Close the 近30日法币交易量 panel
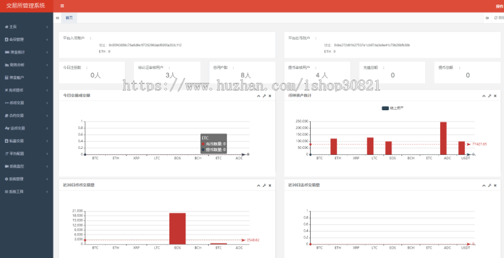 (x=494, y=185)
